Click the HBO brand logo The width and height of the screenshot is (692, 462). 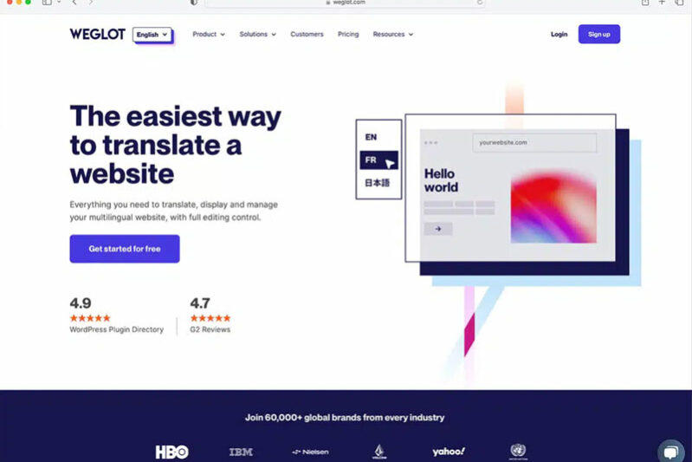pos(171,452)
